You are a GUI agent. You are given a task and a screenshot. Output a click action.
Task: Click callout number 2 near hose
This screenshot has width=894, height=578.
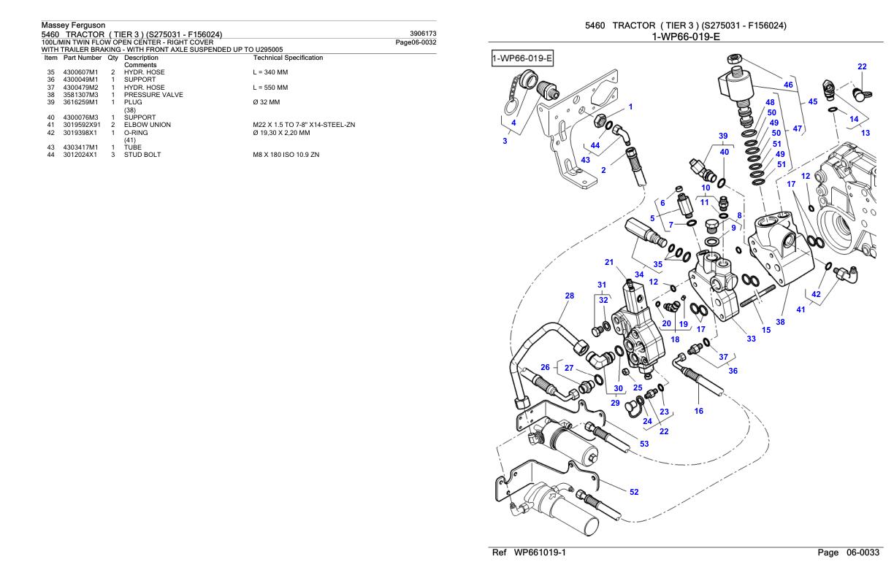pos(604,170)
